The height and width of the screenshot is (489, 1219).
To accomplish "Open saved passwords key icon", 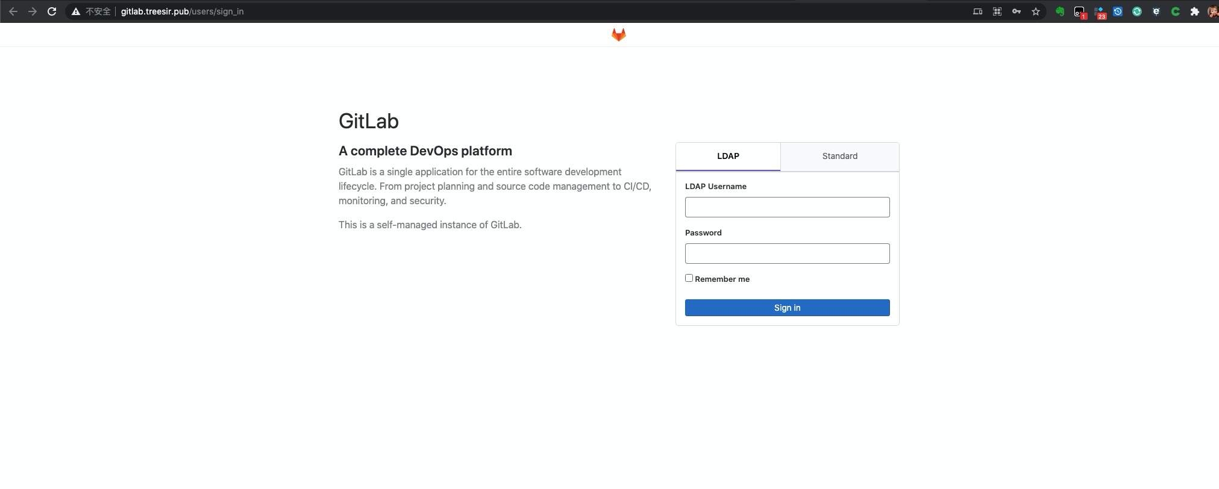I will tap(1017, 11).
